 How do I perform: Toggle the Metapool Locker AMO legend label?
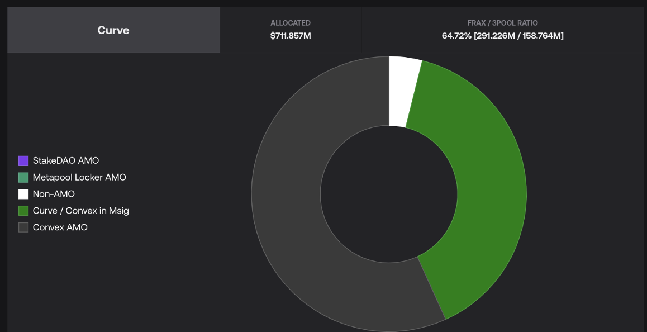[x=79, y=178]
